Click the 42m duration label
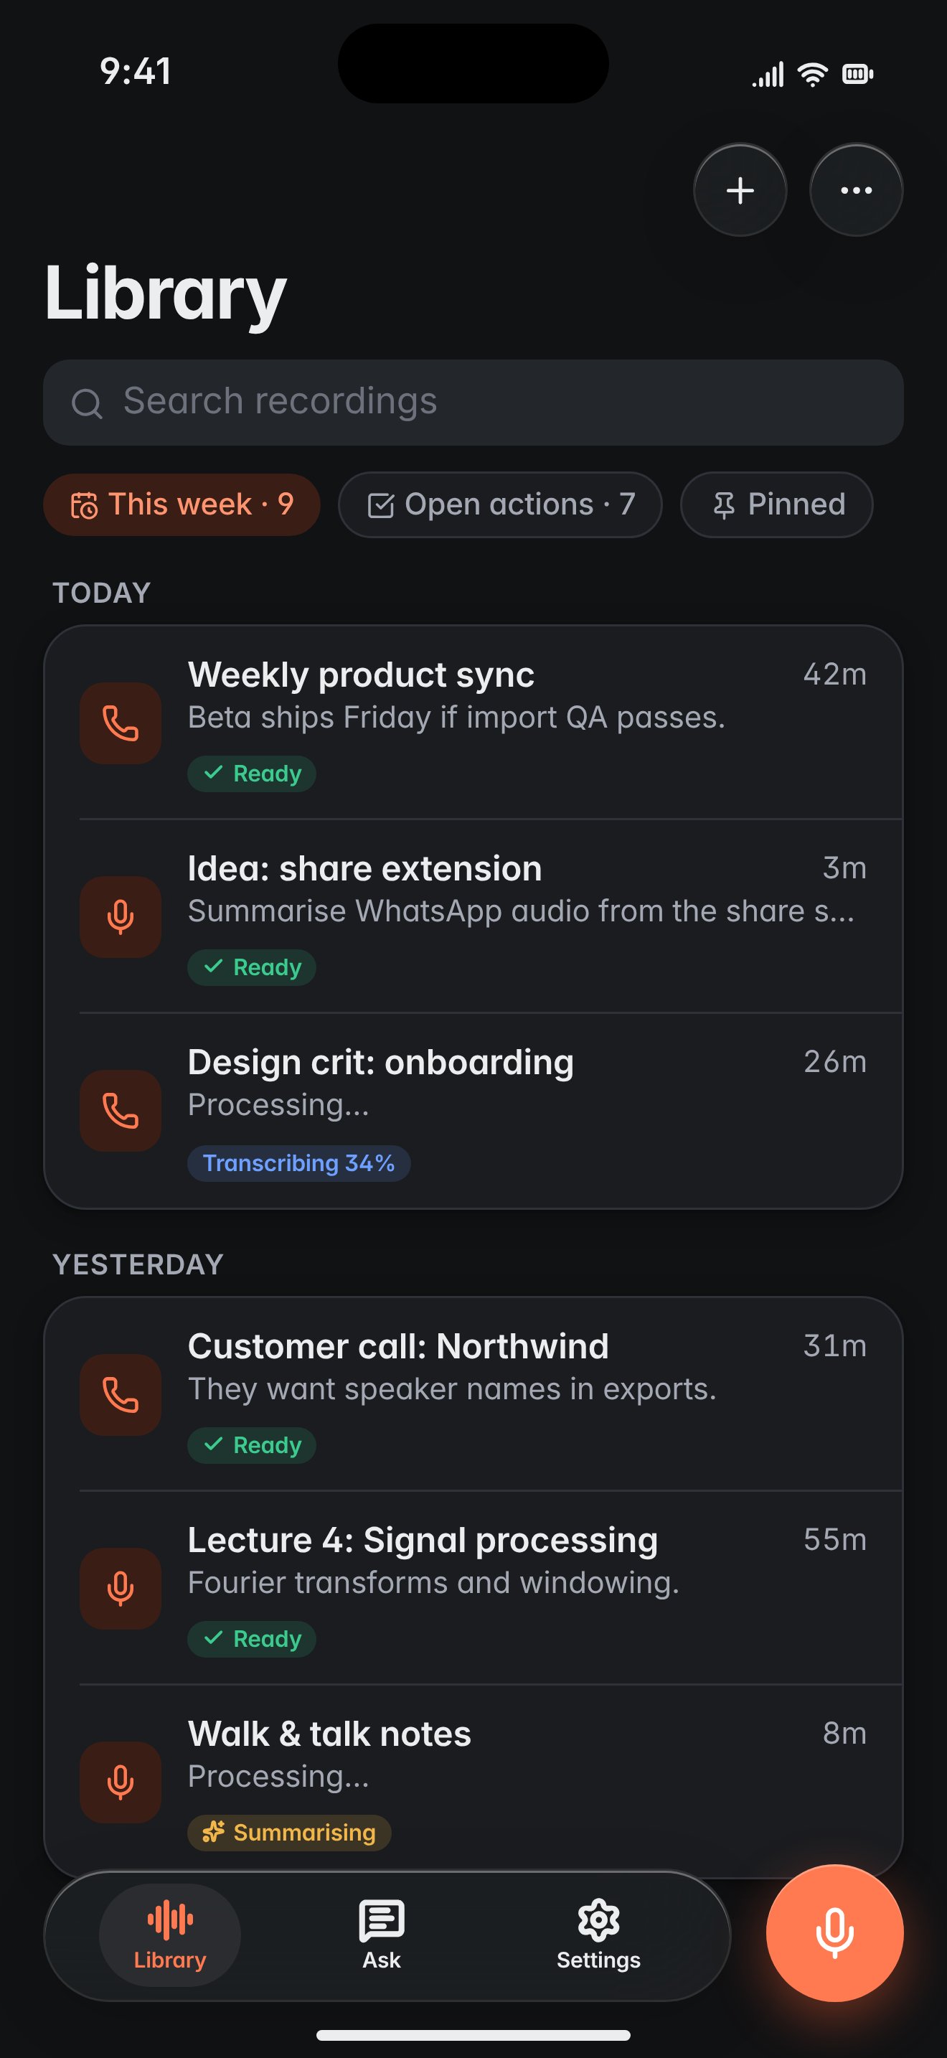 click(835, 675)
